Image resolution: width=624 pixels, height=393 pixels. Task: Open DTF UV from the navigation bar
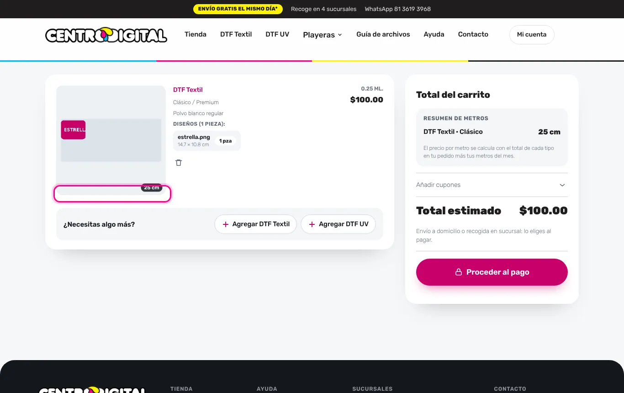point(277,34)
